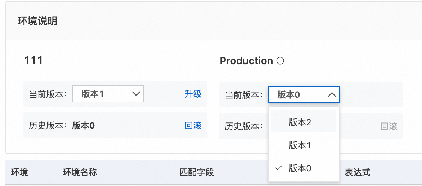Click the 111 environment heading
This screenshot has height=186, width=422.
pyautogui.click(x=33, y=60)
